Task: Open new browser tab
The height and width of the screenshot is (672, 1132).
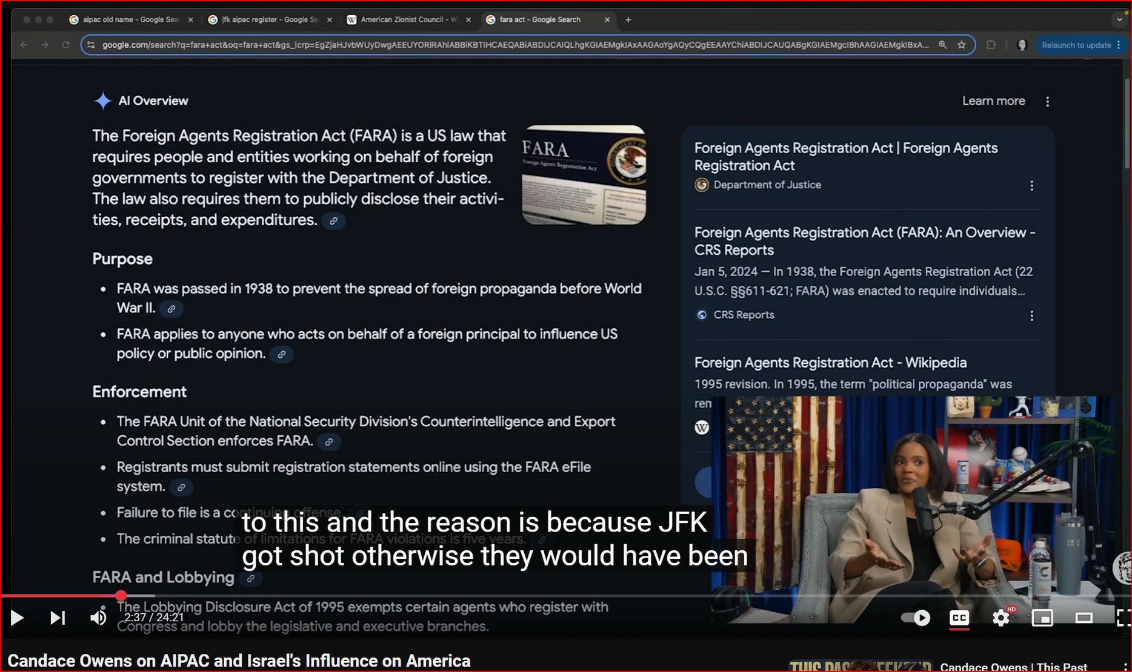Action: [628, 20]
